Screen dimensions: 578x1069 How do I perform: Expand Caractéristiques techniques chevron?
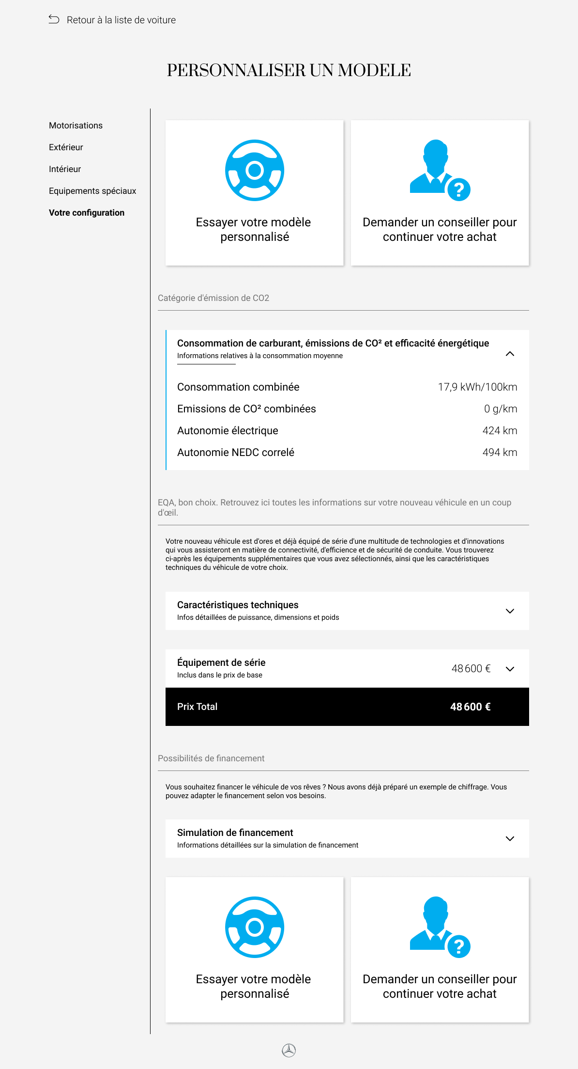[510, 611]
